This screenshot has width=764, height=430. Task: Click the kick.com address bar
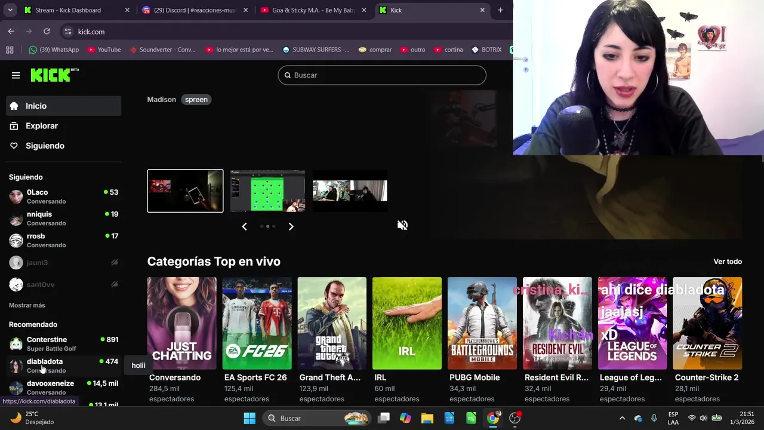coord(286,32)
